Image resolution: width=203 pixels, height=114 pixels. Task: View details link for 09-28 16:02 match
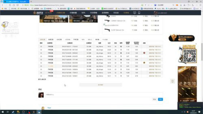point(151,47)
